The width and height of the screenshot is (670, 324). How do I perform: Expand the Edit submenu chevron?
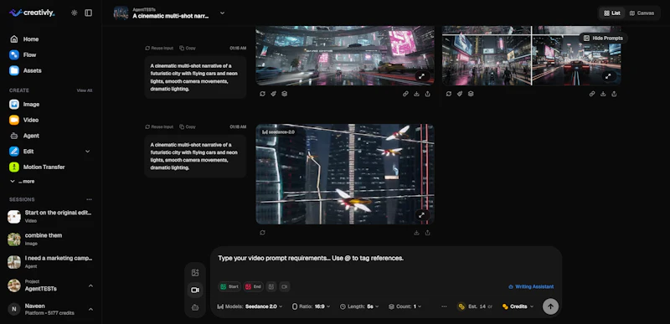(88, 152)
